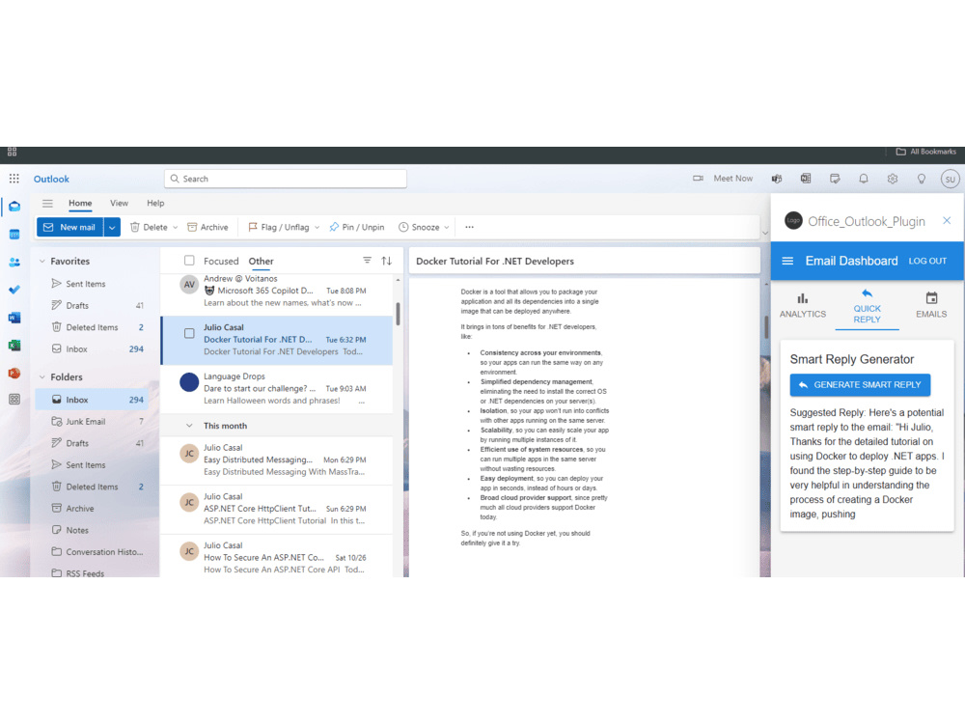This screenshot has height=724, width=965.
Task: Click Generate Smart Reply button
Action: (x=860, y=385)
